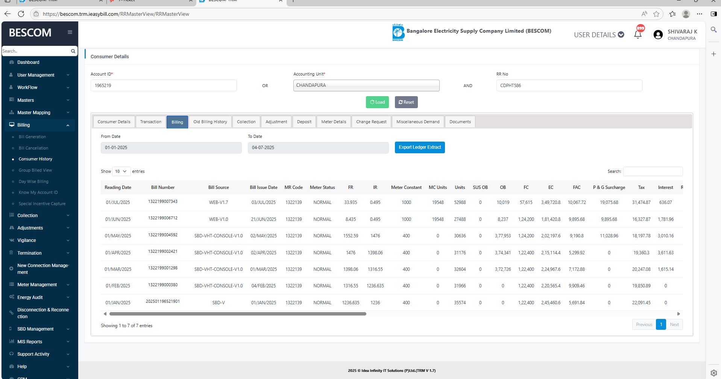Open the browser sidebar settings gear
The image size is (721, 379).
[713, 373]
